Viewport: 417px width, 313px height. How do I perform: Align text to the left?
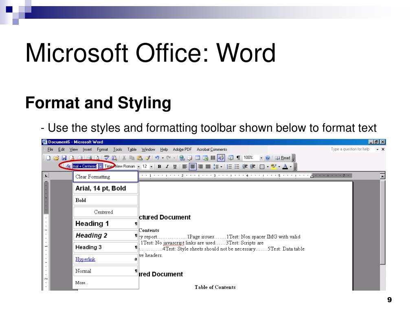(x=184, y=167)
